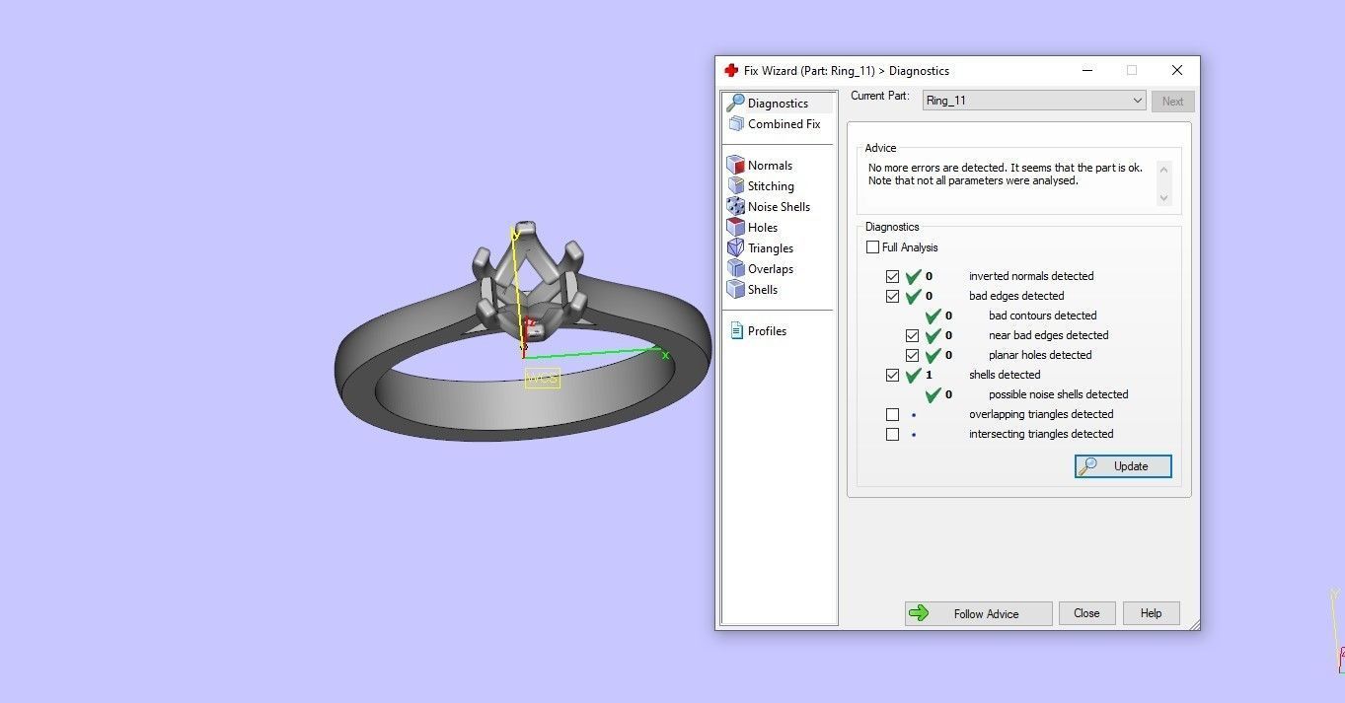Open the Shells page label
The width and height of the screenshot is (1345, 703).
pyautogui.click(x=763, y=290)
